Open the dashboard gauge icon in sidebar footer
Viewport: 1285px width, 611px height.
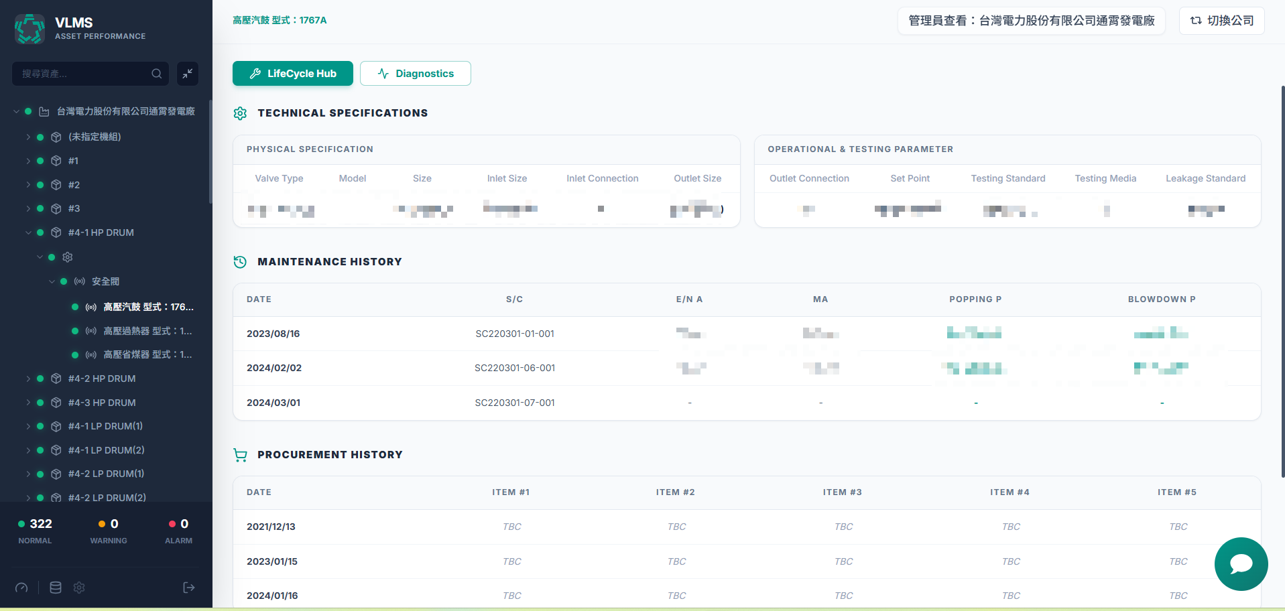click(21, 588)
